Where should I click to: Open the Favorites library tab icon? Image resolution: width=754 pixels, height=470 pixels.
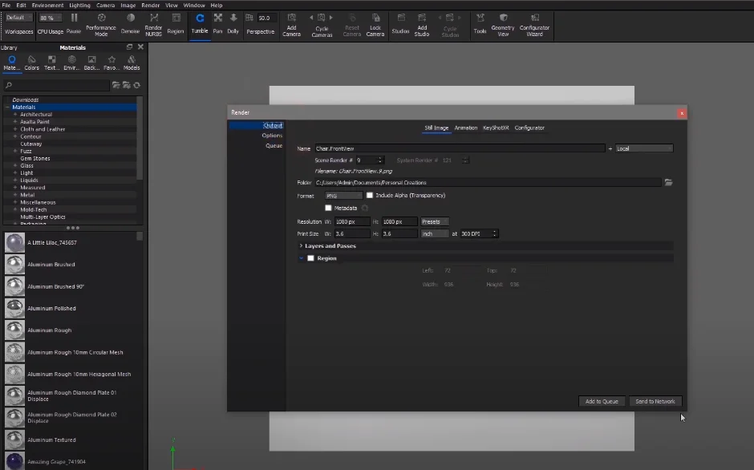click(111, 59)
